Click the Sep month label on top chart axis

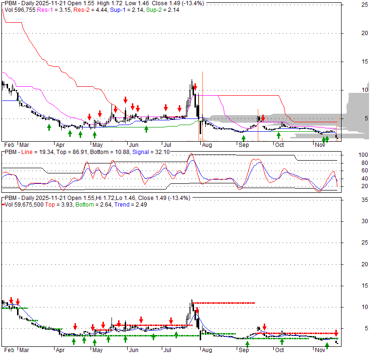tap(243, 145)
